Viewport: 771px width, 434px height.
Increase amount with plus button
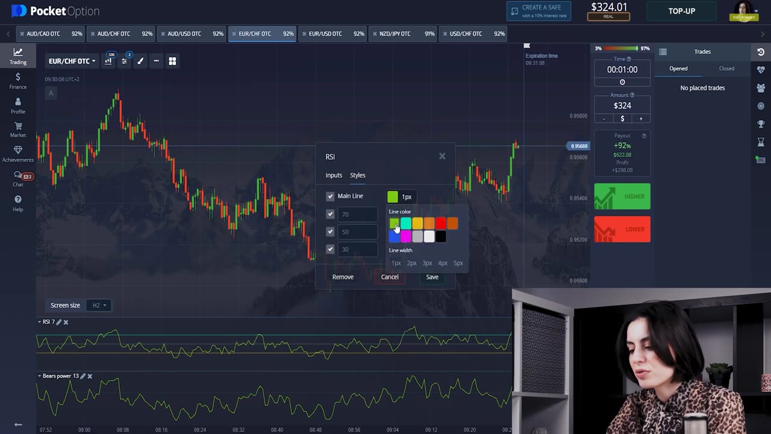641,119
